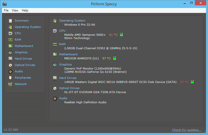Open Motherboard section from sidebar
The image size is (208, 135).
click(24, 46)
